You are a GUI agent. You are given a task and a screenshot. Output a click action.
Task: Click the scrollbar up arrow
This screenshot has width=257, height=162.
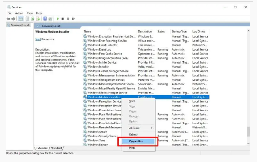(x=249, y=31)
